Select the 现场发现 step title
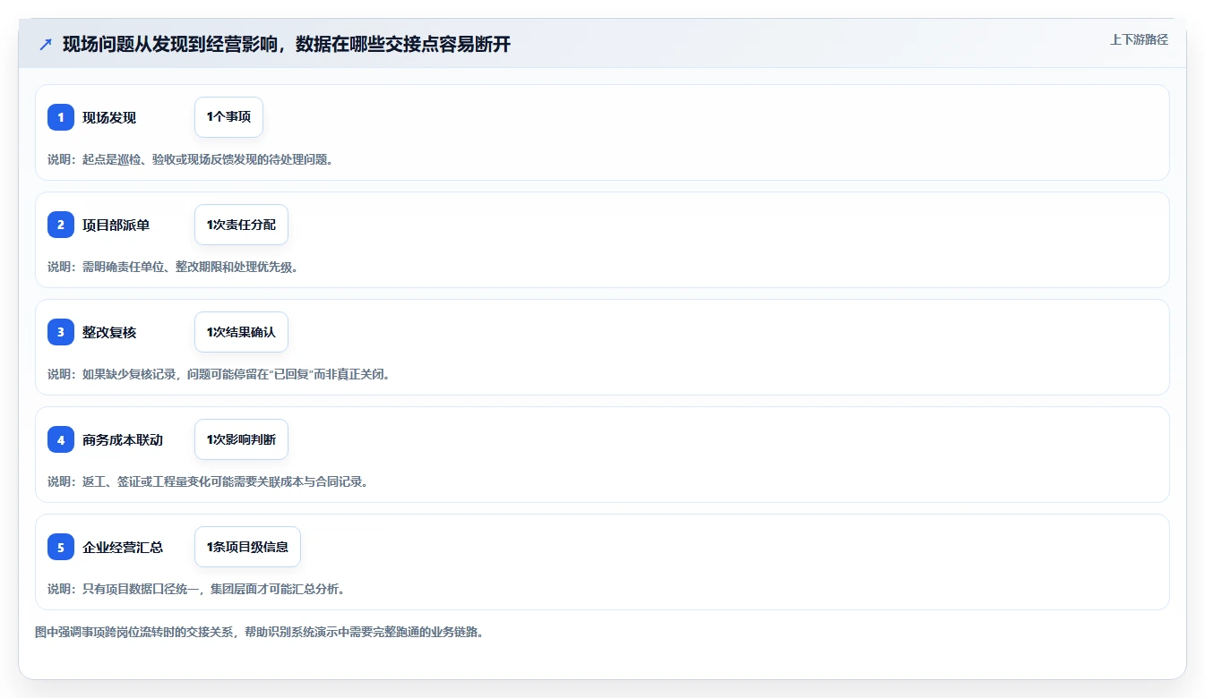Image resolution: width=1205 pixels, height=698 pixels. 109,117
